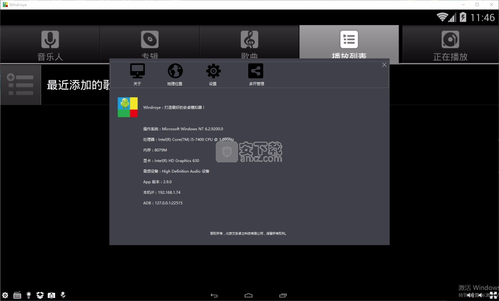Click the open box icon in bottom toolbar
Viewport: 499px width, 301px height.
[40, 295]
